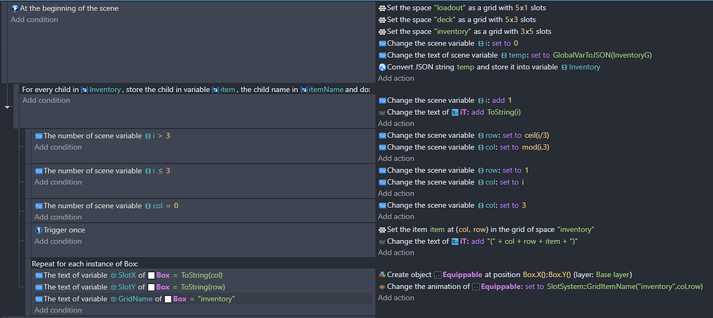
Task: Click the variable icon of the 'i ≤ 3' condition
Action: tap(39, 170)
